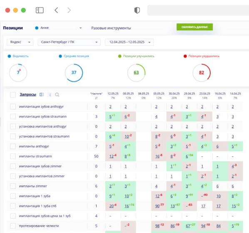The width and height of the screenshot is (249, 233).
Task: Go forward with the browser forward arrow
Action: (69, 10)
